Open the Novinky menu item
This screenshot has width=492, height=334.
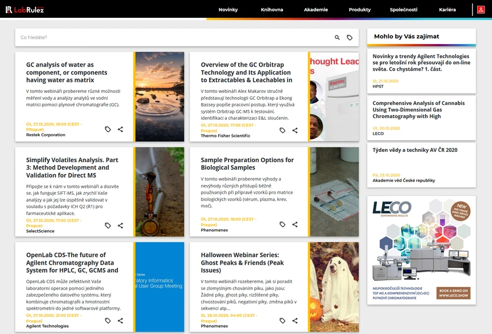click(229, 10)
